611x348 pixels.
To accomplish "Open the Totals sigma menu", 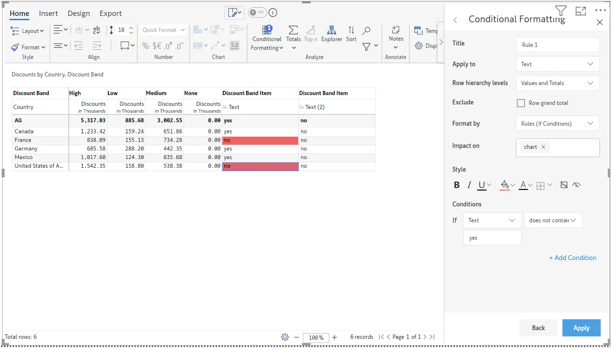I will tap(293, 38).
